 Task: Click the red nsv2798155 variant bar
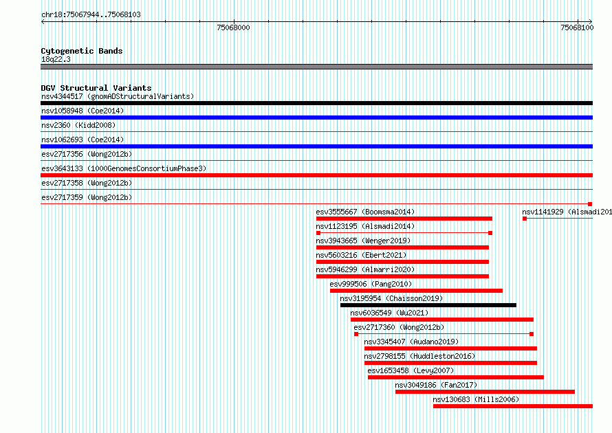[x=450, y=363]
